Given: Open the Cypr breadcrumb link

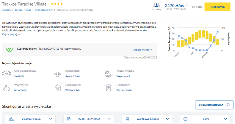Looking at the screenshot, I should 29,10.
